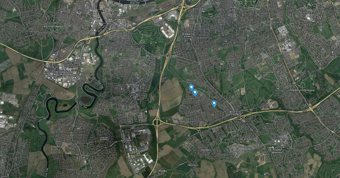Screen dimensions: 340x178
Task: Open the blue map pin nearest Bluebell Corner
Action: 214,104
